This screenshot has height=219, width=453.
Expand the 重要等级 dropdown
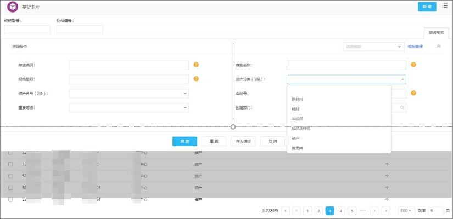coord(129,108)
